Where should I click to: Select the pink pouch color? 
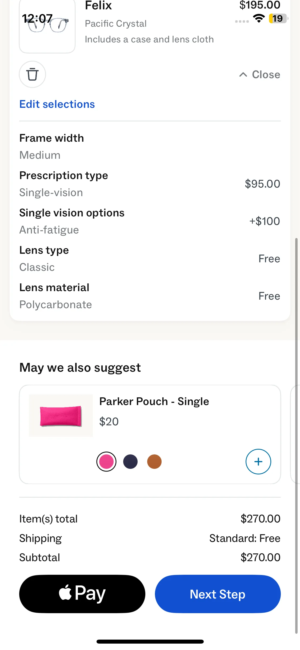(x=106, y=462)
